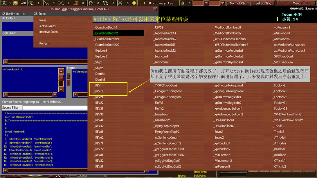This screenshot has height=178, width=317.
Task: Click the Normal Pitch button
Action: click(x=238, y=3)
